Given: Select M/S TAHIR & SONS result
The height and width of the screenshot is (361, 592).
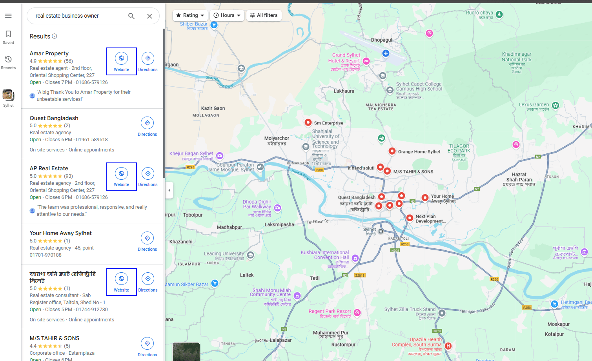Looking at the screenshot, I should [x=55, y=338].
